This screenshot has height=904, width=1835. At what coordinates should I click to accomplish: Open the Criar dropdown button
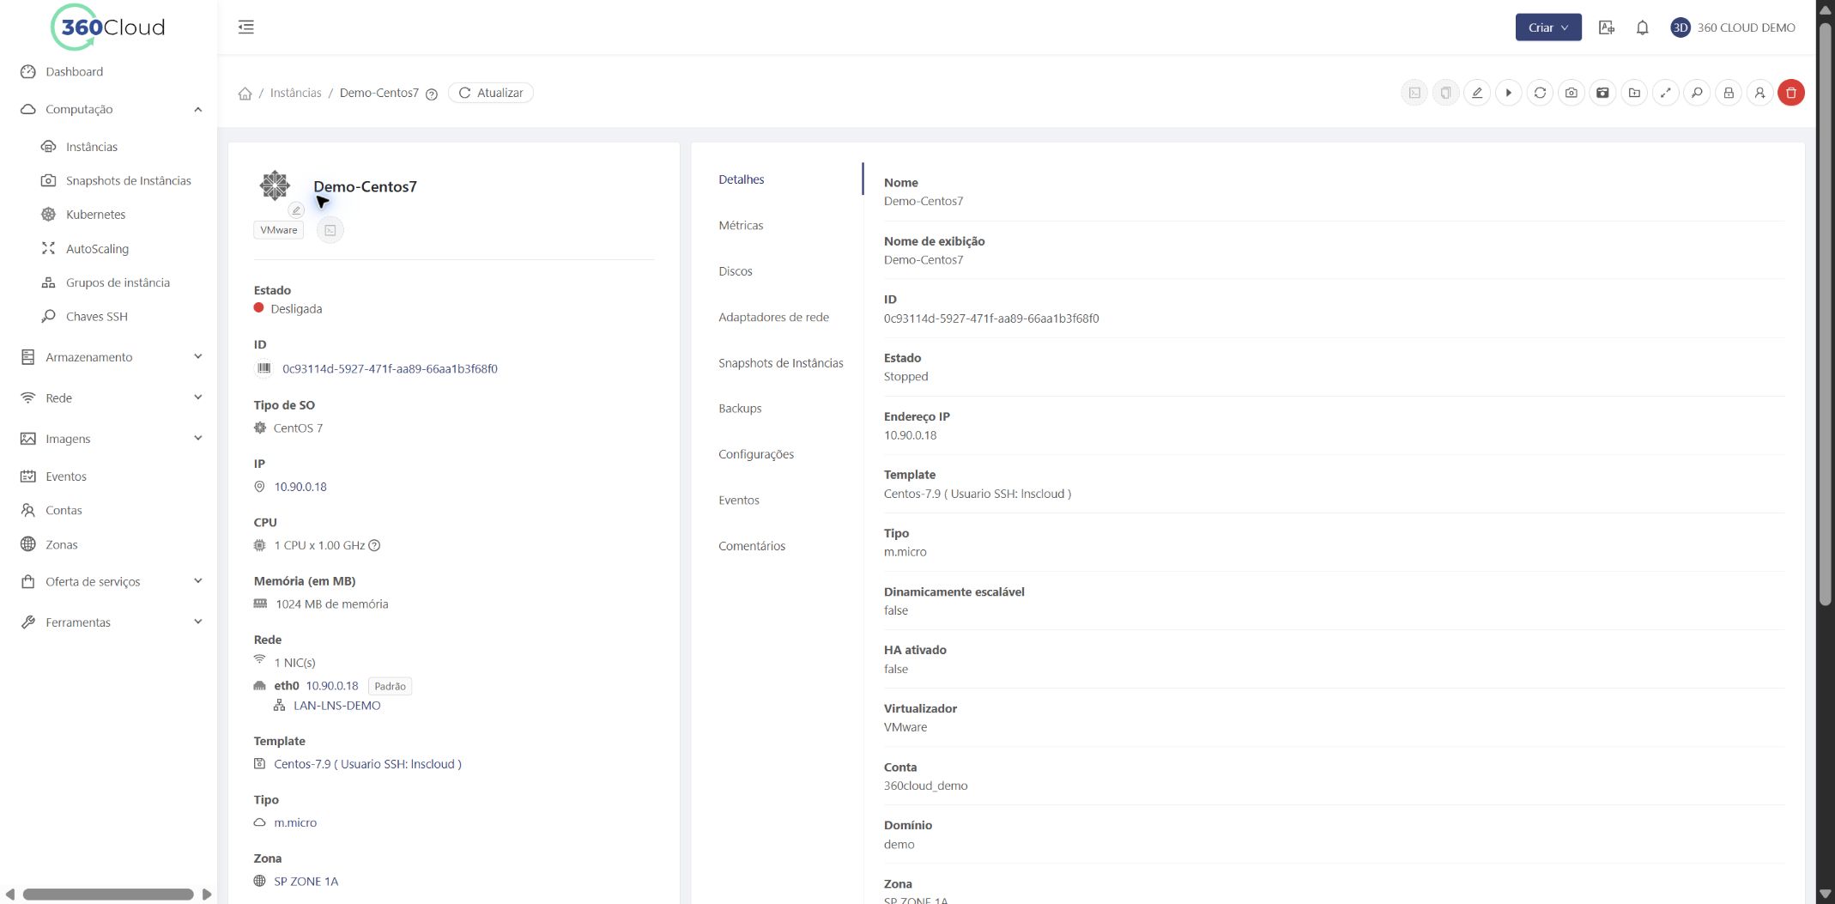1548,27
